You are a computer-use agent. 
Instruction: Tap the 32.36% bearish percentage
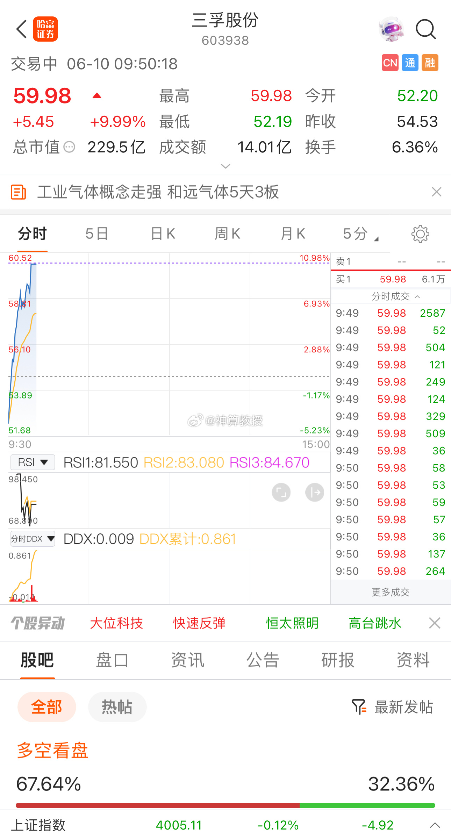(401, 784)
